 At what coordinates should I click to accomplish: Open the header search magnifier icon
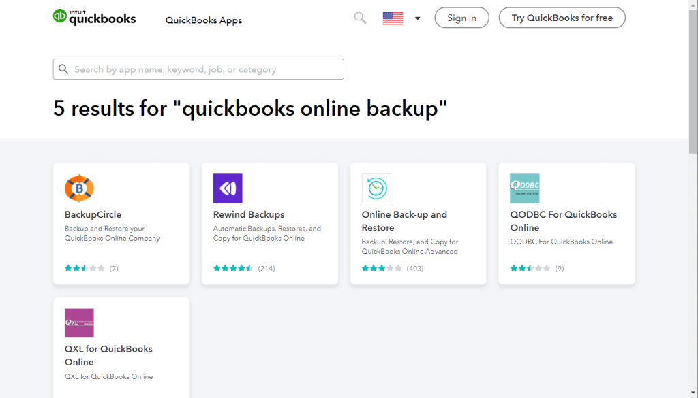[360, 18]
